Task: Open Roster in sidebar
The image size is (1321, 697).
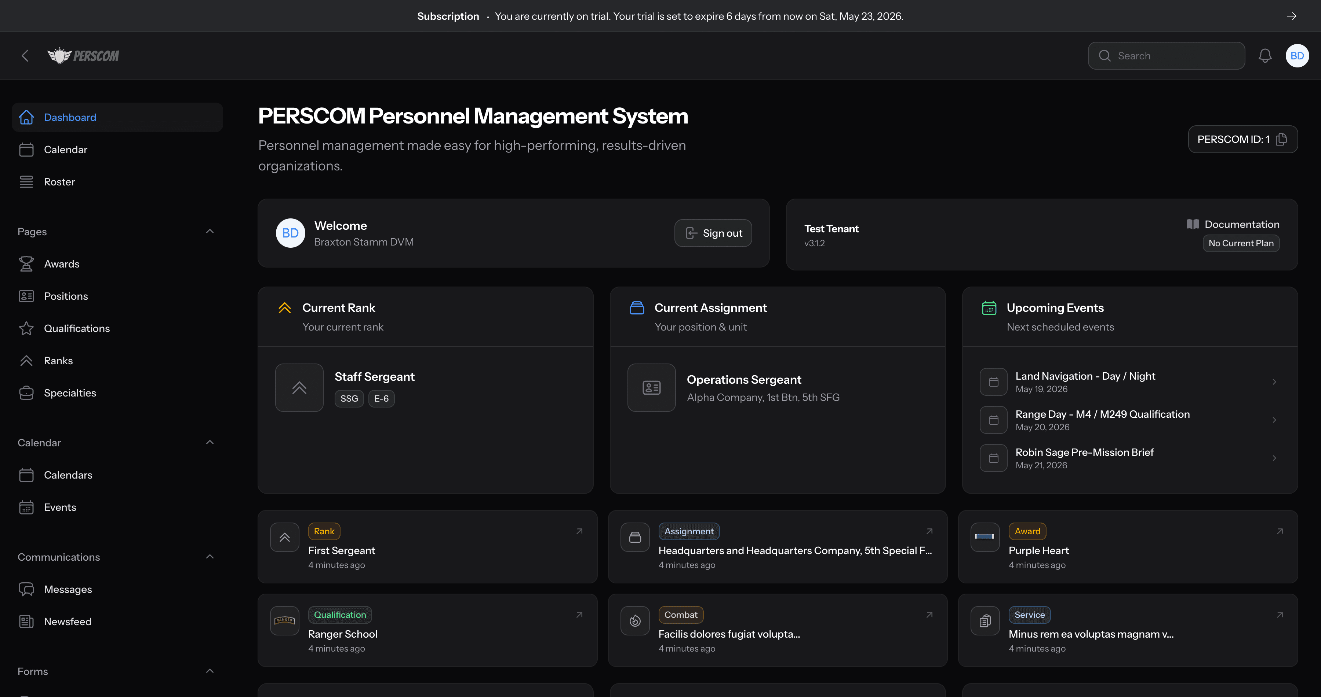Action: (117, 182)
